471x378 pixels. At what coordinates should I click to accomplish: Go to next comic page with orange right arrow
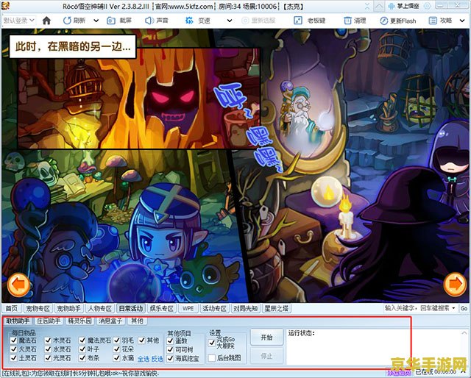tap(455, 284)
